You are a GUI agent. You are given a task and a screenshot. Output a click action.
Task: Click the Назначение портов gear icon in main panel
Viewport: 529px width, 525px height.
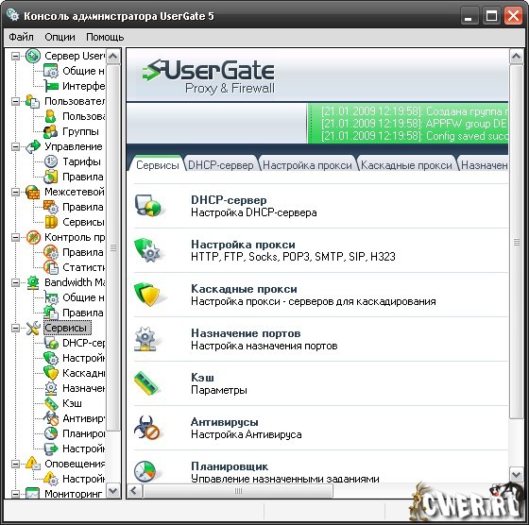pyautogui.click(x=145, y=339)
